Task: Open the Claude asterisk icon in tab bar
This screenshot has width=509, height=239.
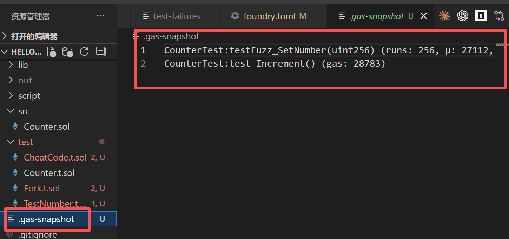Action: click(x=444, y=16)
